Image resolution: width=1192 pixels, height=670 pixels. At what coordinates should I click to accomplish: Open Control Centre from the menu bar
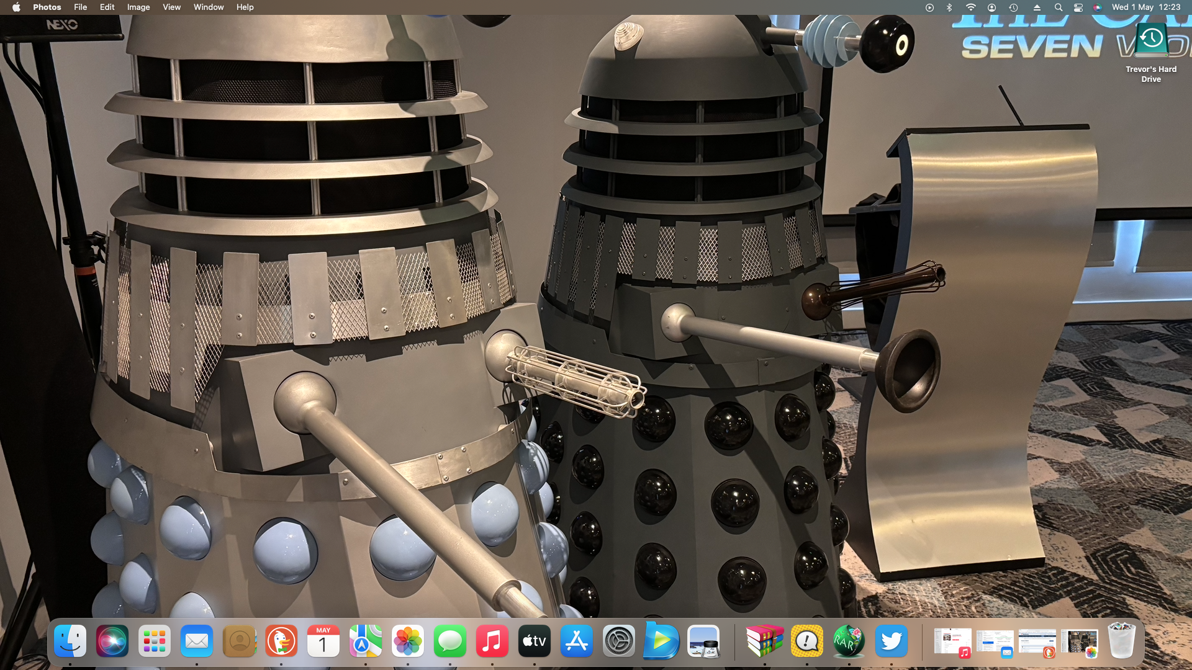click(1078, 7)
